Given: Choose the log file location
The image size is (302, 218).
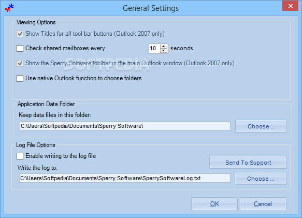Looking at the screenshot, I should click(x=261, y=179).
